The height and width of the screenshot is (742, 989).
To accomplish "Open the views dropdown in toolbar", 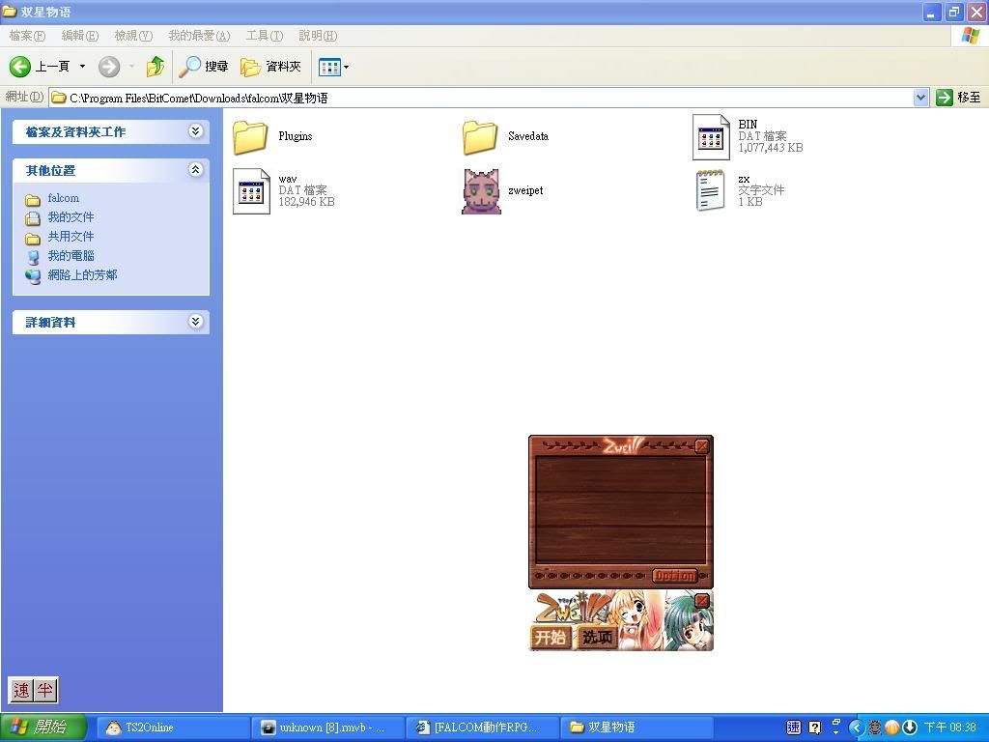I will 334,67.
